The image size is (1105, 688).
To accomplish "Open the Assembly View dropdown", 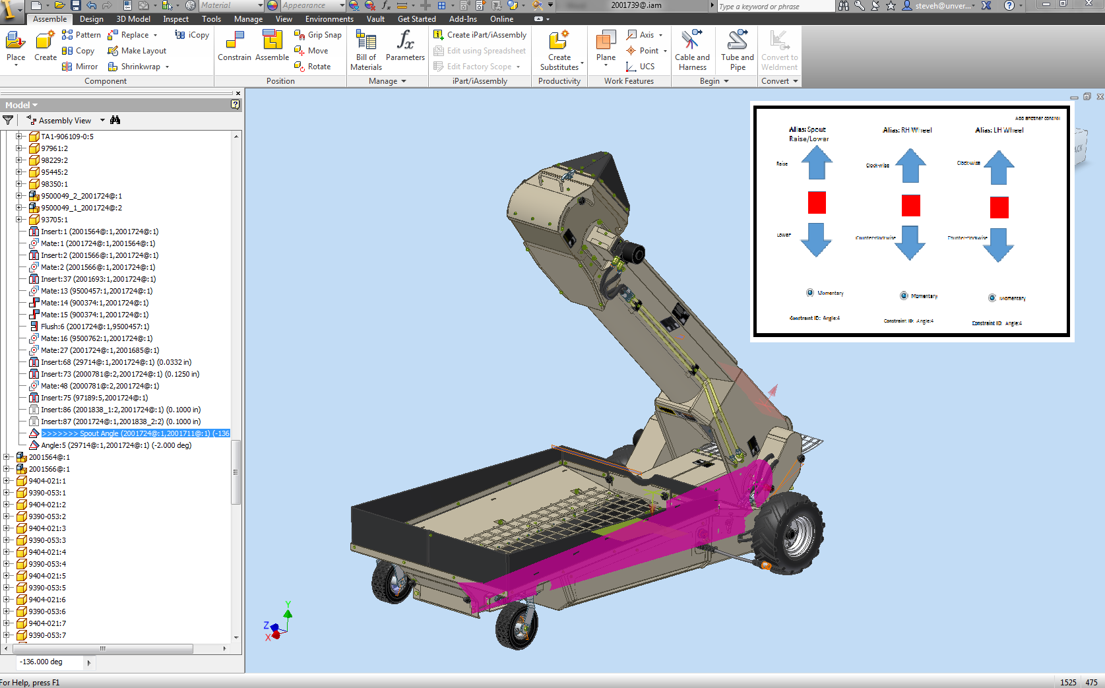I will (x=102, y=120).
